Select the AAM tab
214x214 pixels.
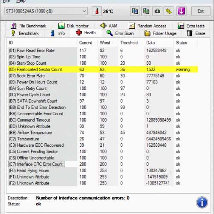(x=109, y=26)
